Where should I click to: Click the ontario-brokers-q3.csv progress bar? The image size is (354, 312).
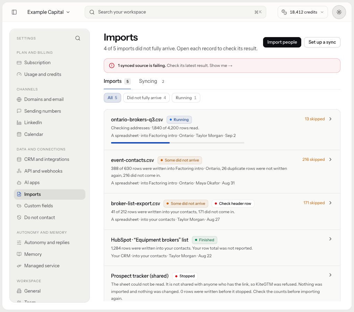177,143
